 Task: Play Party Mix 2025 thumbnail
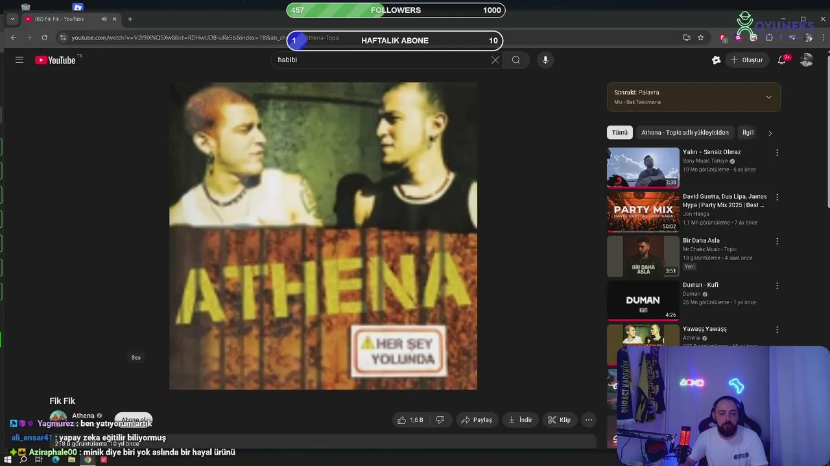(643, 212)
